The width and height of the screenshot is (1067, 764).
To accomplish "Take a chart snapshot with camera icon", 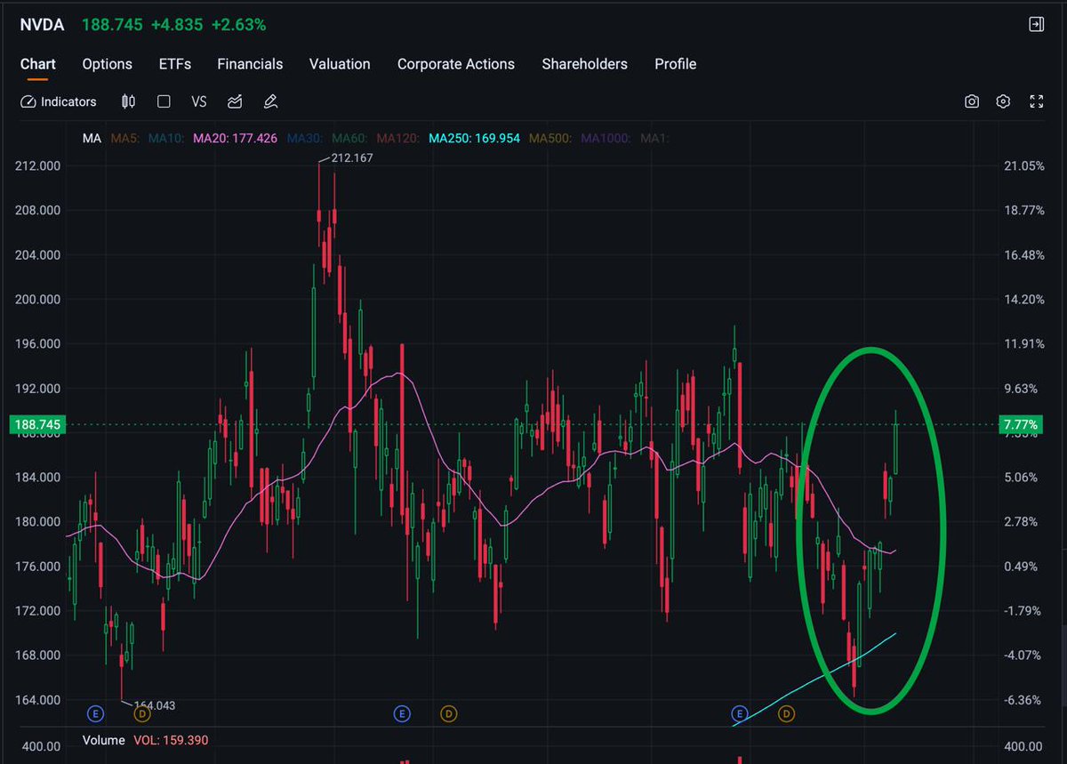I will point(972,101).
